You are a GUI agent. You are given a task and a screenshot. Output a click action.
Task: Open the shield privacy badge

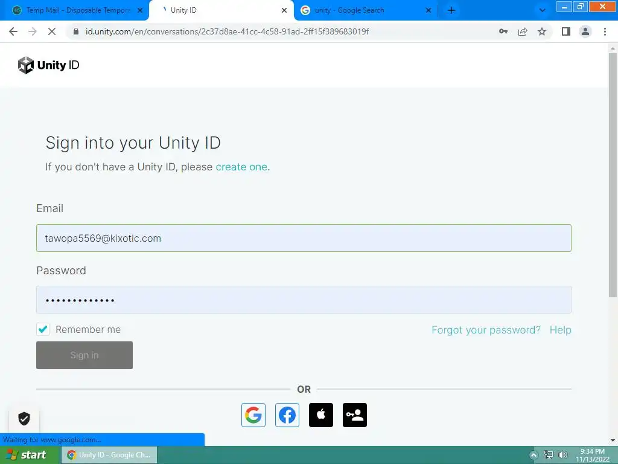coord(24,418)
